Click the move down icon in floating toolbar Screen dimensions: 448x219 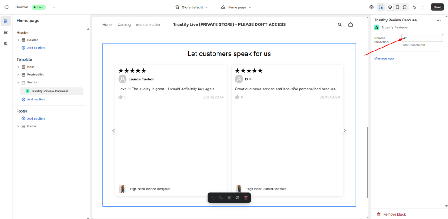221,198
